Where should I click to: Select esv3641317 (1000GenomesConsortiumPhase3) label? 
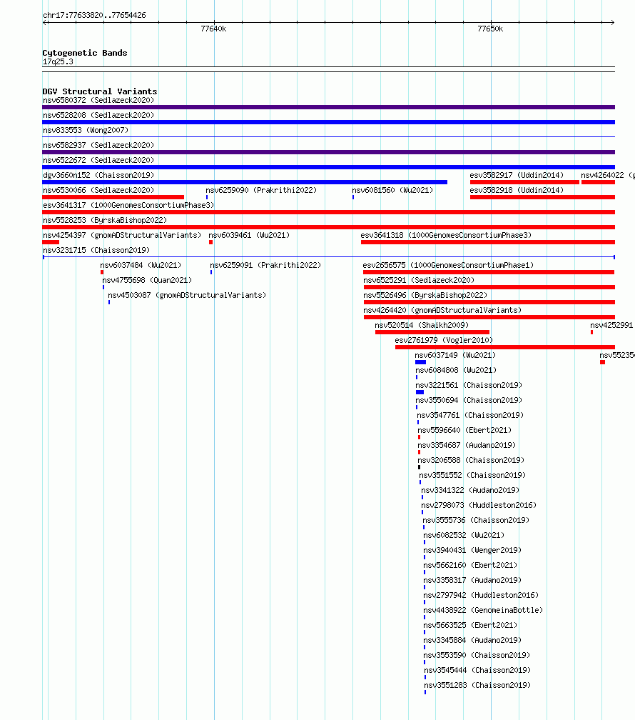pos(128,205)
